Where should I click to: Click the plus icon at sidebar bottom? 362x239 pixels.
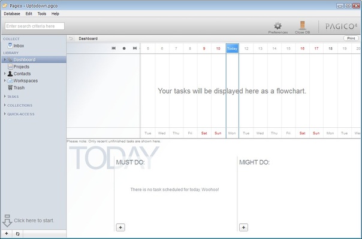click(7, 234)
